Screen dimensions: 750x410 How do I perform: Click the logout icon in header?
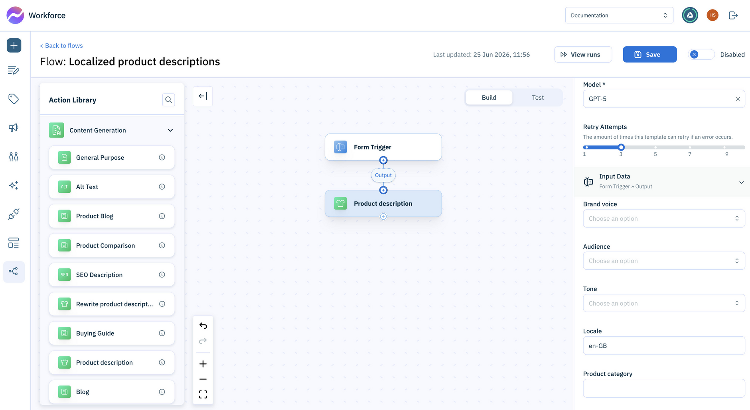click(733, 15)
